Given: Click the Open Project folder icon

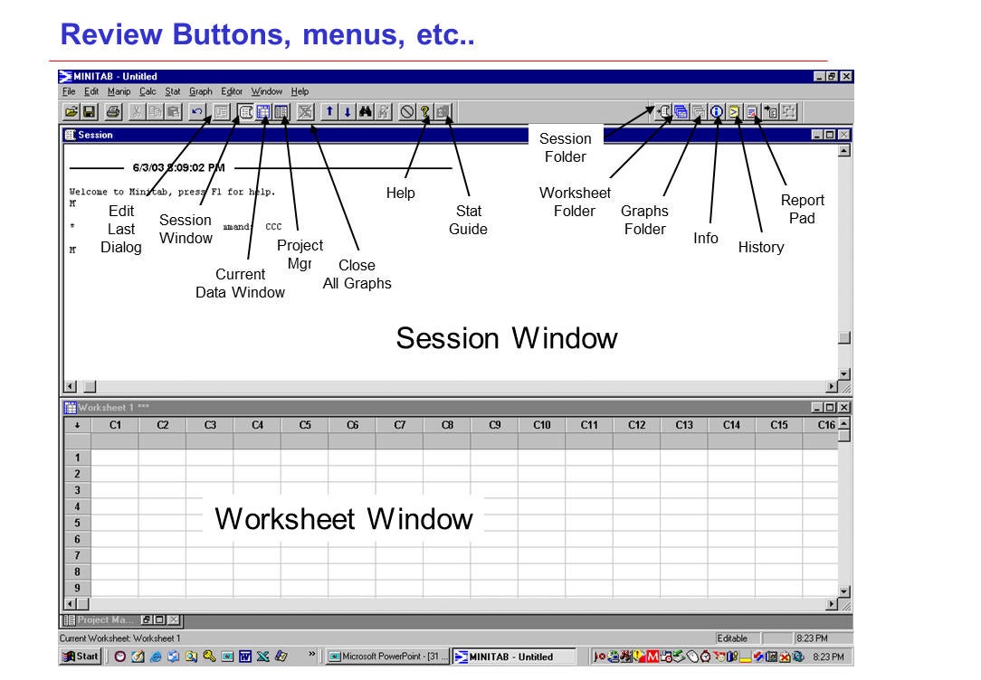Looking at the screenshot, I should tap(71, 112).
